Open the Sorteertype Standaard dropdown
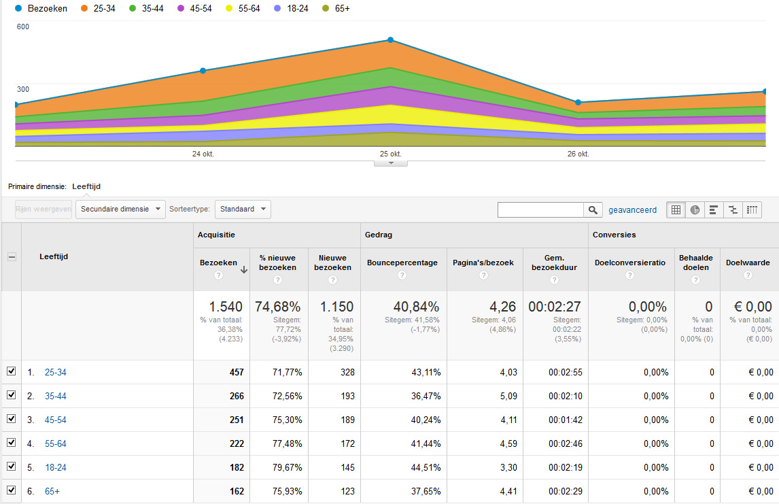The height and width of the screenshot is (504, 779). (243, 209)
